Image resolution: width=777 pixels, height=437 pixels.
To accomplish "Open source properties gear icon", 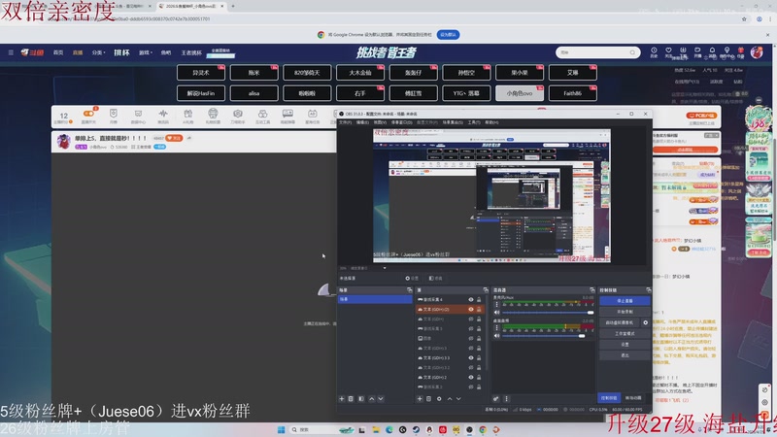I will click(439, 399).
